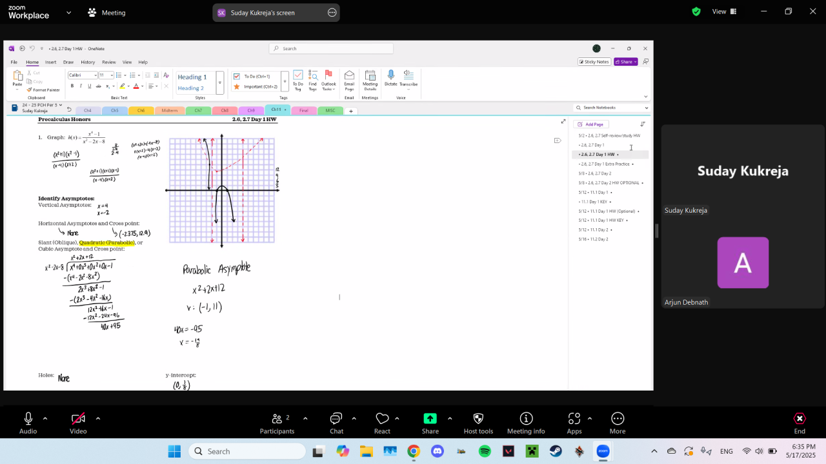
Task: Expand the Audio options arrow
Action: coord(45,418)
